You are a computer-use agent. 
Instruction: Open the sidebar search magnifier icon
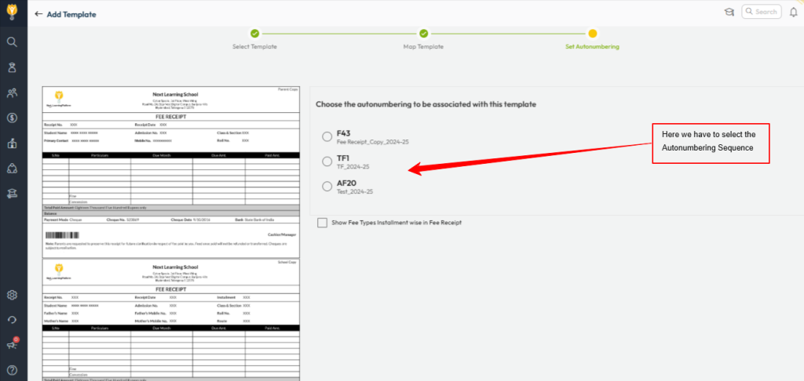12,42
